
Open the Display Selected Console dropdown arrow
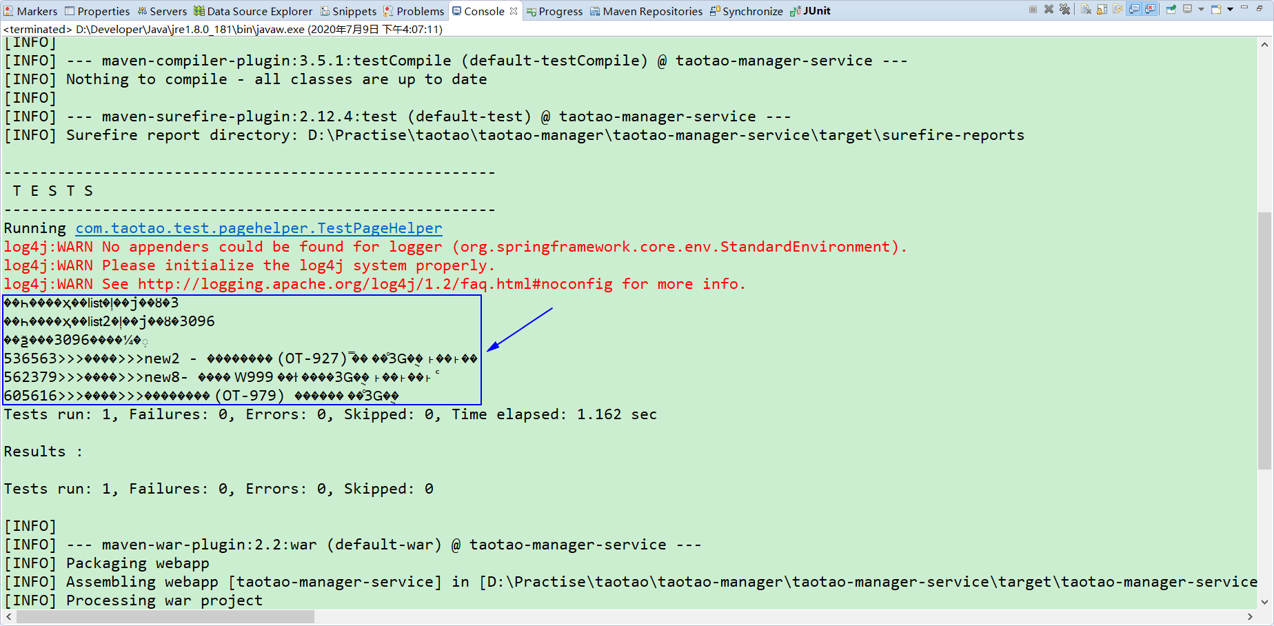[1201, 10]
